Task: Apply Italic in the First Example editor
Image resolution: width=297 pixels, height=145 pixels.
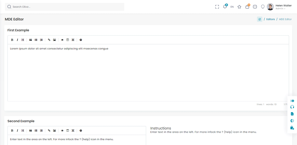Action: click(x=18, y=40)
